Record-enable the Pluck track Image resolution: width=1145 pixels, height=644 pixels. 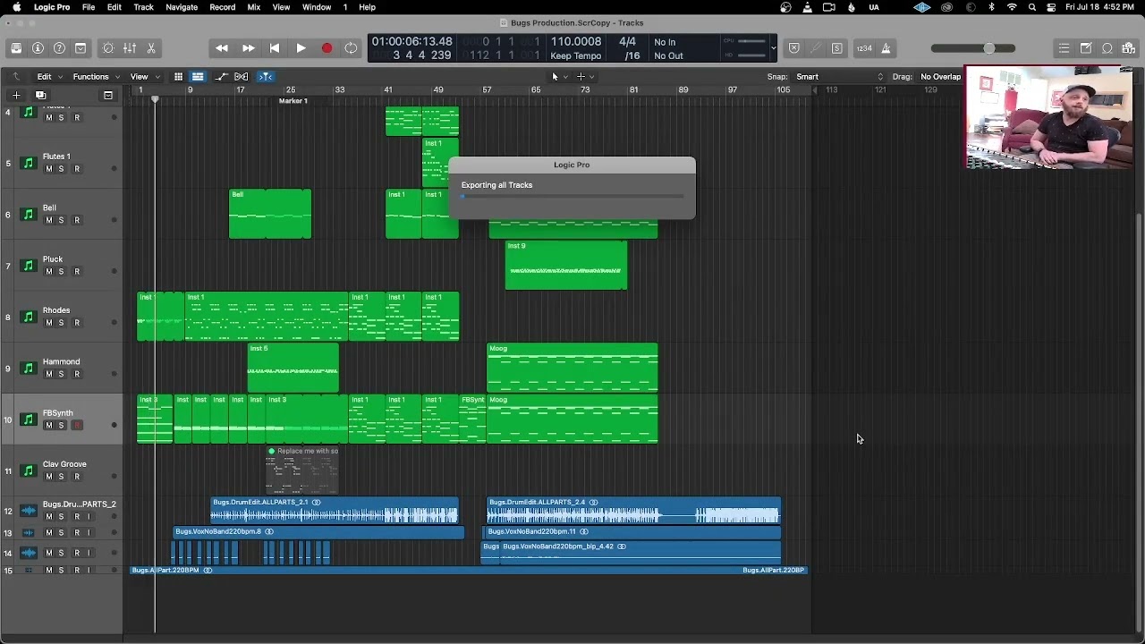(76, 271)
